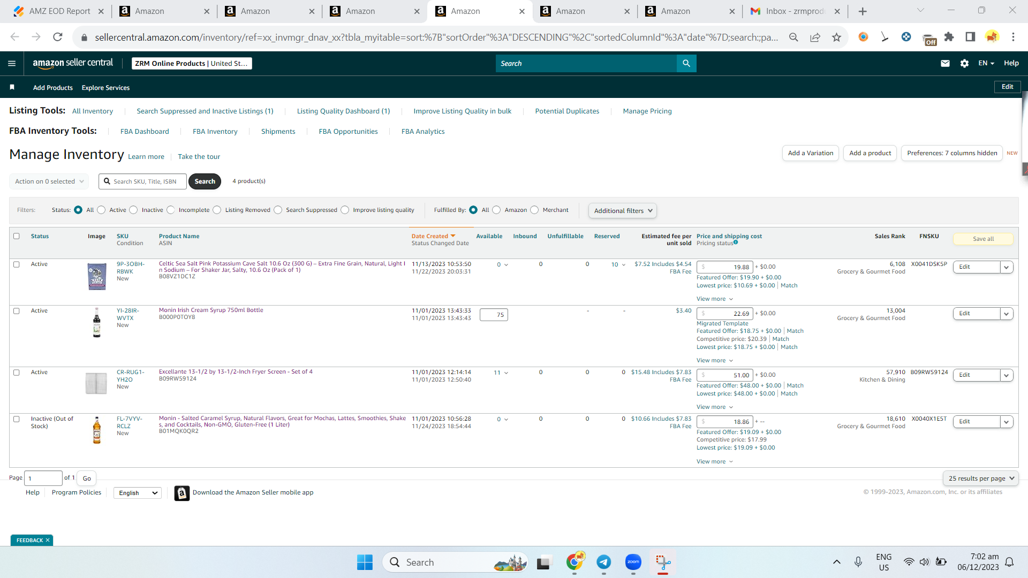This screenshot has height=578, width=1028.
Task: Click the top search magnifier button
Action: tap(686, 63)
